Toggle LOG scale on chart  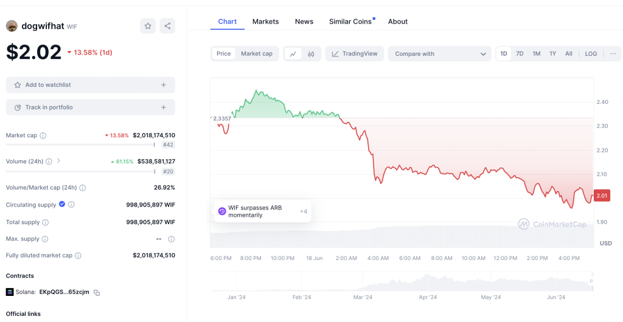point(591,54)
